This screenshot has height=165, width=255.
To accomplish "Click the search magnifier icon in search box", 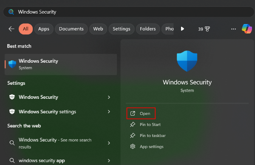I will (x=11, y=12).
